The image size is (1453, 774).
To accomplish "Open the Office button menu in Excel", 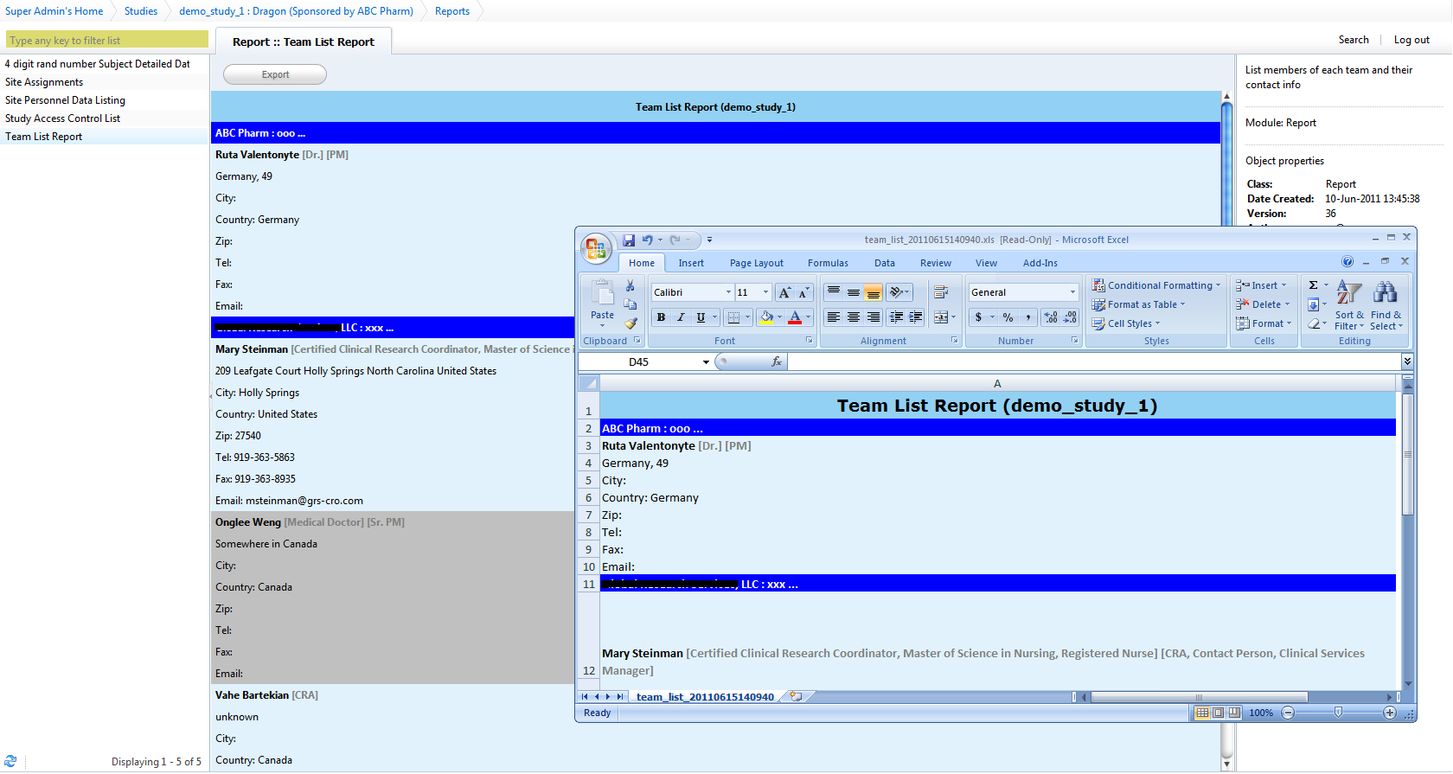I will 596,249.
